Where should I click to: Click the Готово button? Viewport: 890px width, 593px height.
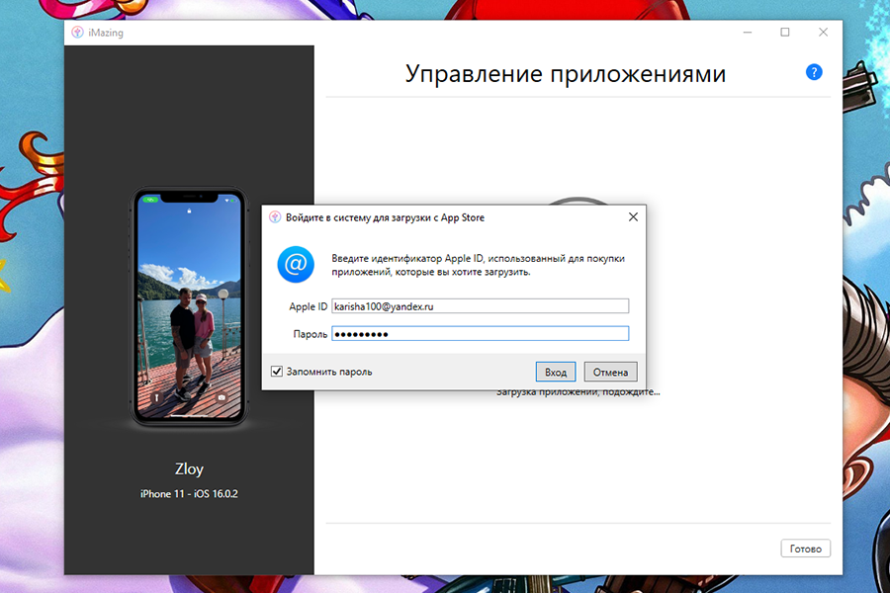click(x=805, y=549)
